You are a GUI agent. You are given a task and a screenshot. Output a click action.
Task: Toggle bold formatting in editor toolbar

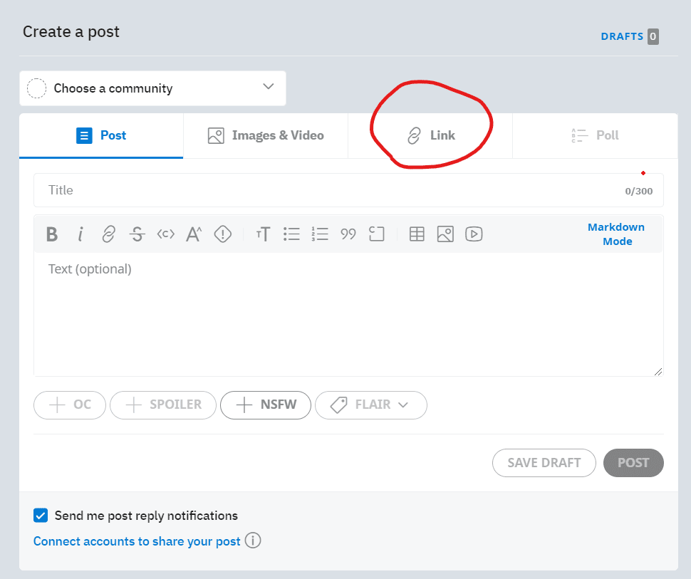tap(51, 234)
